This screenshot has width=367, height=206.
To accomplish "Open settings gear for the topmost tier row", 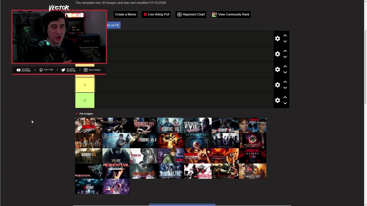I will pyautogui.click(x=277, y=39).
